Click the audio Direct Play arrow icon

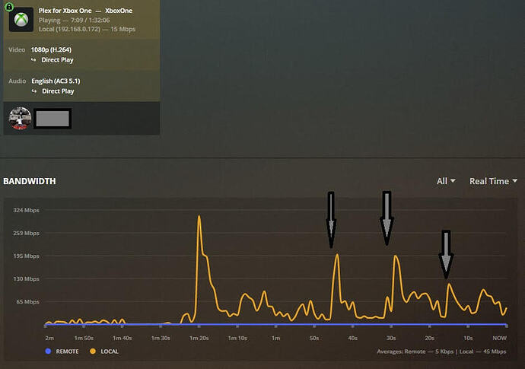click(x=34, y=91)
